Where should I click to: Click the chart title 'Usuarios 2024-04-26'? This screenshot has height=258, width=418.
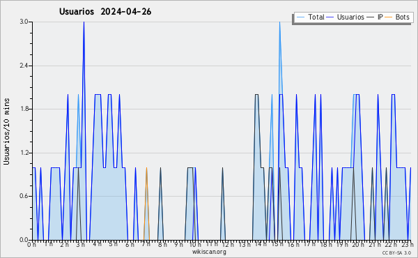pyautogui.click(x=105, y=12)
